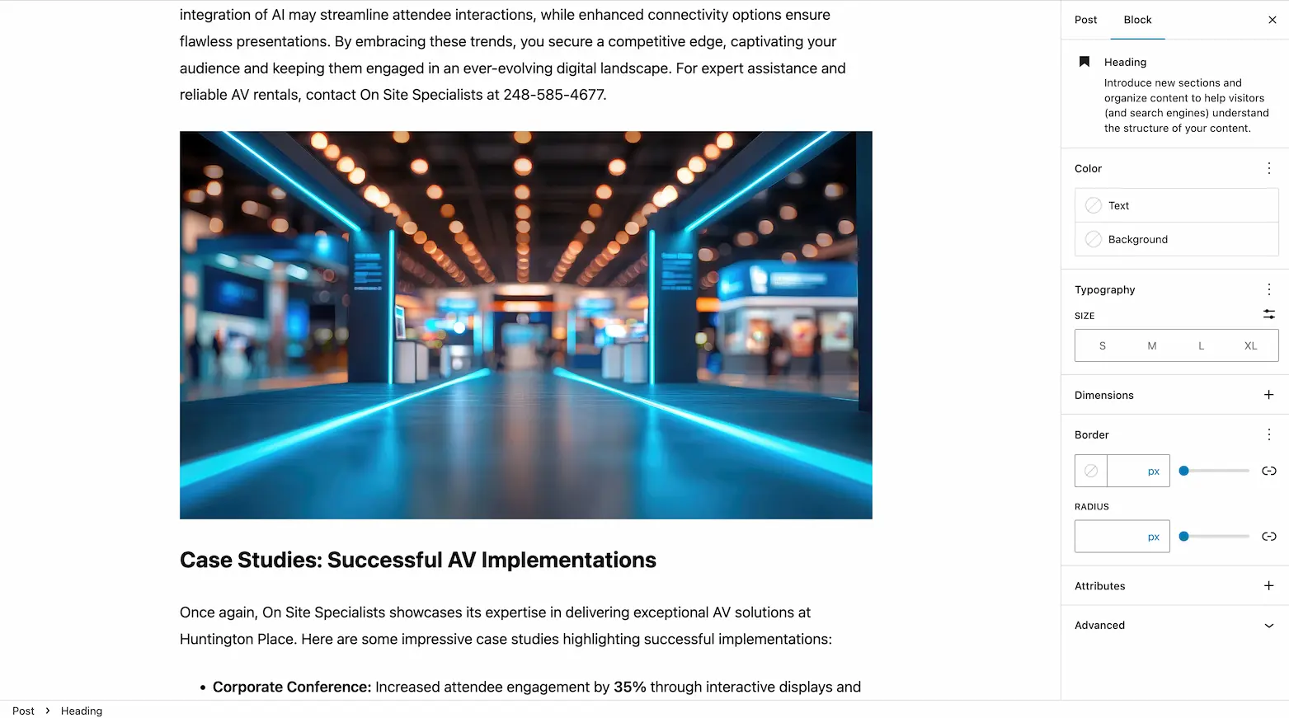Expand the Attributes panel
This screenshot has width=1289, height=718.
pos(1268,585)
